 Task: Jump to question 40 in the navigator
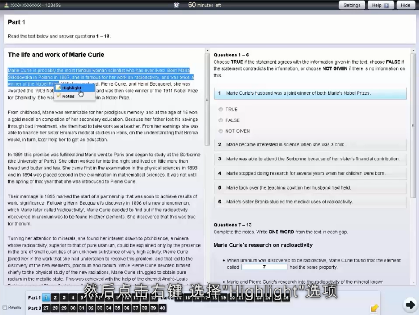(162, 308)
